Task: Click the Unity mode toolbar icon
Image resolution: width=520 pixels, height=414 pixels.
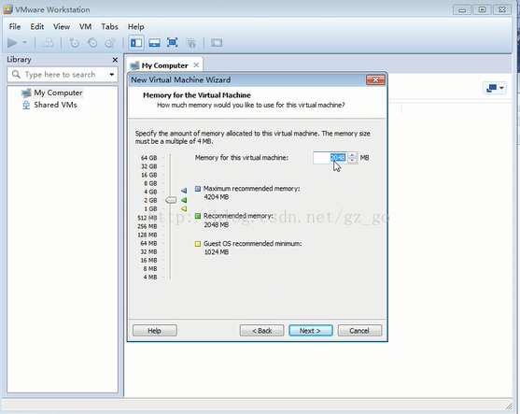Action: 191,43
